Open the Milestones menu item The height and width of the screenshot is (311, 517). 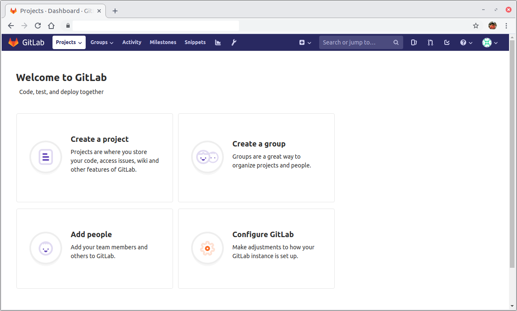(x=163, y=42)
